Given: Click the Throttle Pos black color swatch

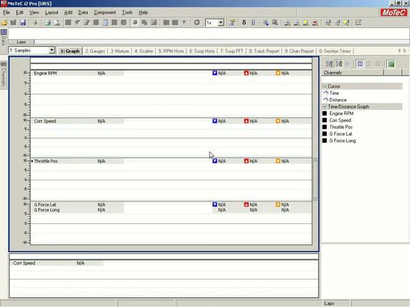Looking at the screenshot, I should (x=325, y=127).
